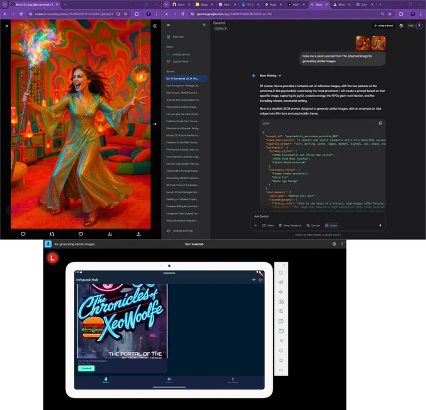Search Gemini chats with magnifier icon
The image size is (426, 410).
pyautogui.click(x=204, y=24)
